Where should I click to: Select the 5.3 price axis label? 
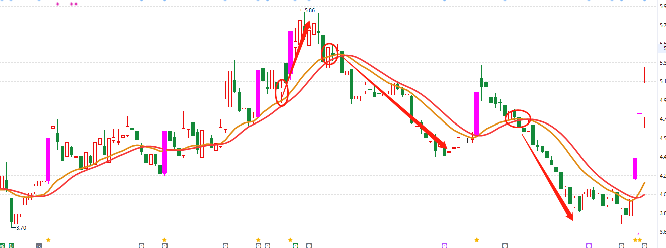(x=662, y=63)
